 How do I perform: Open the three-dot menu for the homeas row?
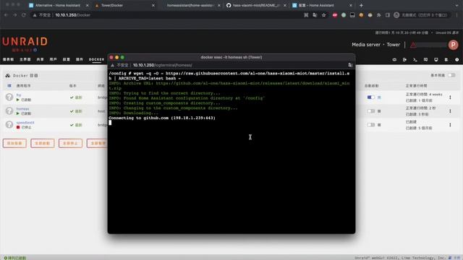point(450,111)
